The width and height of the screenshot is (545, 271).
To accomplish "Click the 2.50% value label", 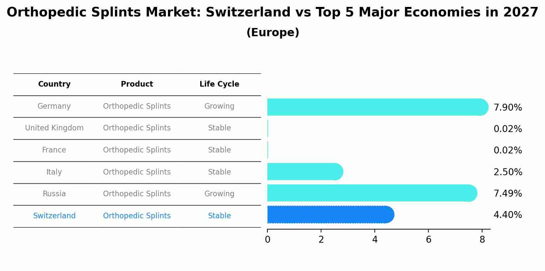I will coord(507,172).
